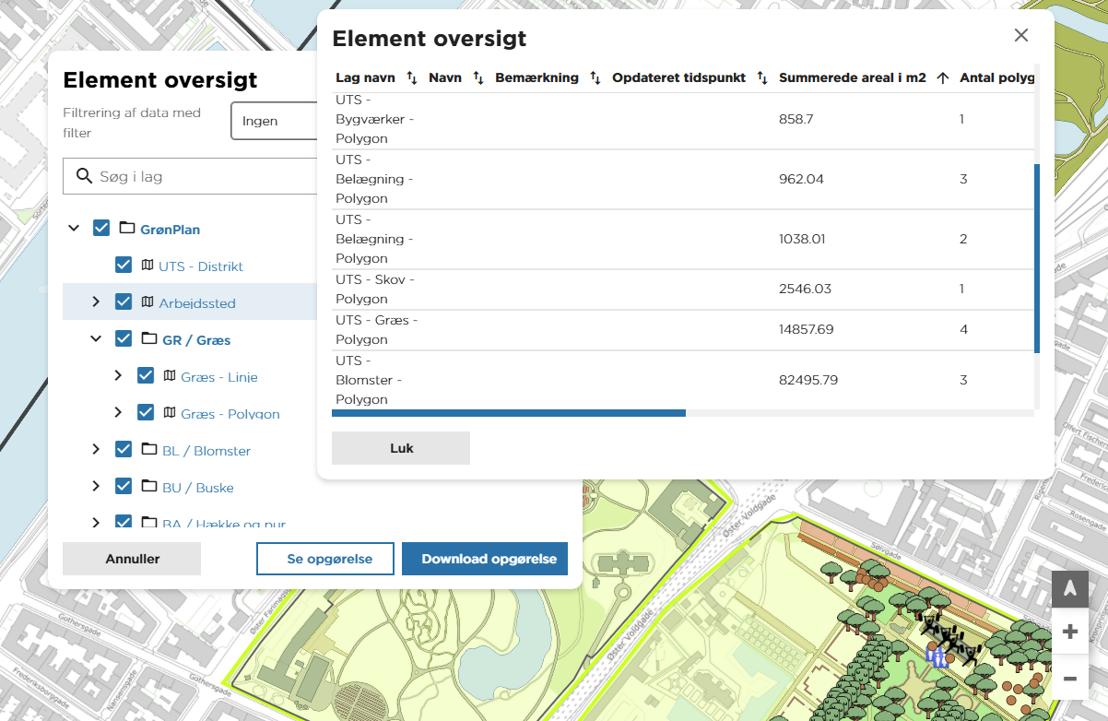Image resolution: width=1108 pixels, height=721 pixels.
Task: Sort by Bemærkning column arrows
Action: [x=595, y=78]
